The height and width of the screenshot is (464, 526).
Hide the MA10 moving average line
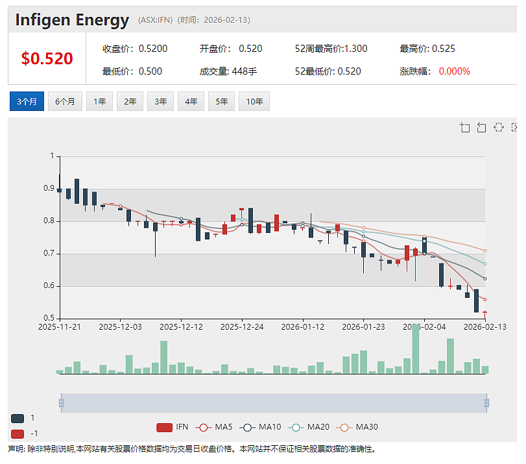(260, 427)
